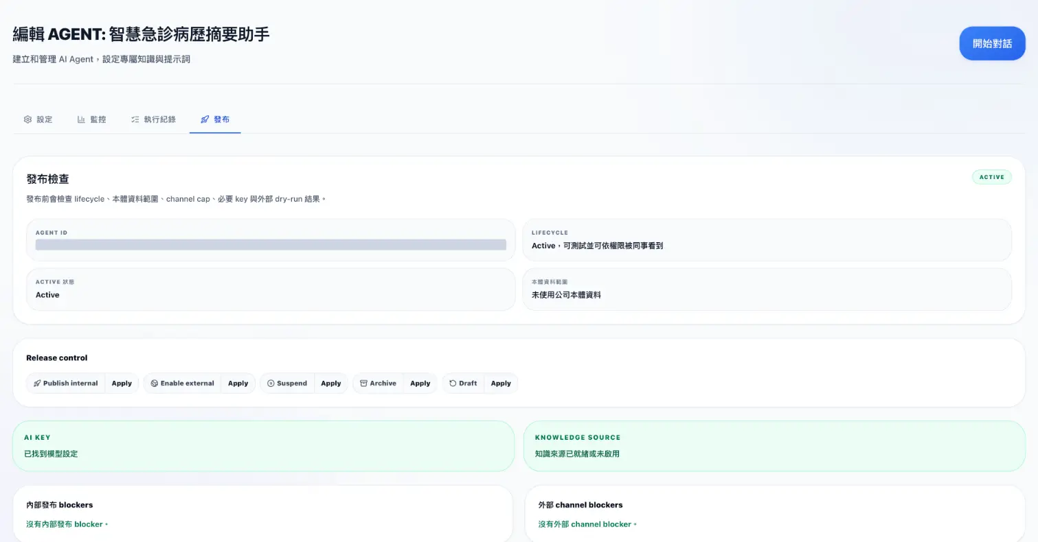Click the rocket icon beside Publish internal
This screenshot has width=1038, height=542.
37,384
